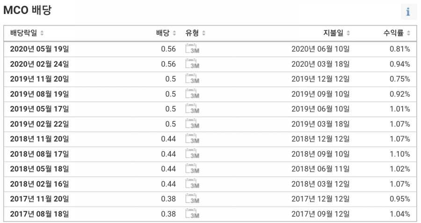421x223 pixels.
Task: Click the 0.95% yield value
Action: point(400,199)
